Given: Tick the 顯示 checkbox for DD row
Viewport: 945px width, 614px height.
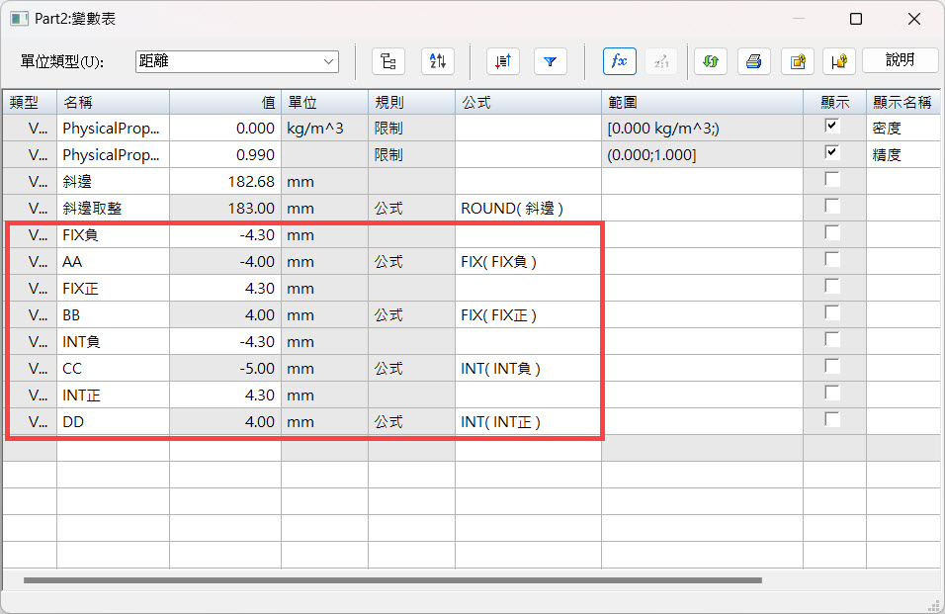Looking at the screenshot, I should (x=832, y=420).
